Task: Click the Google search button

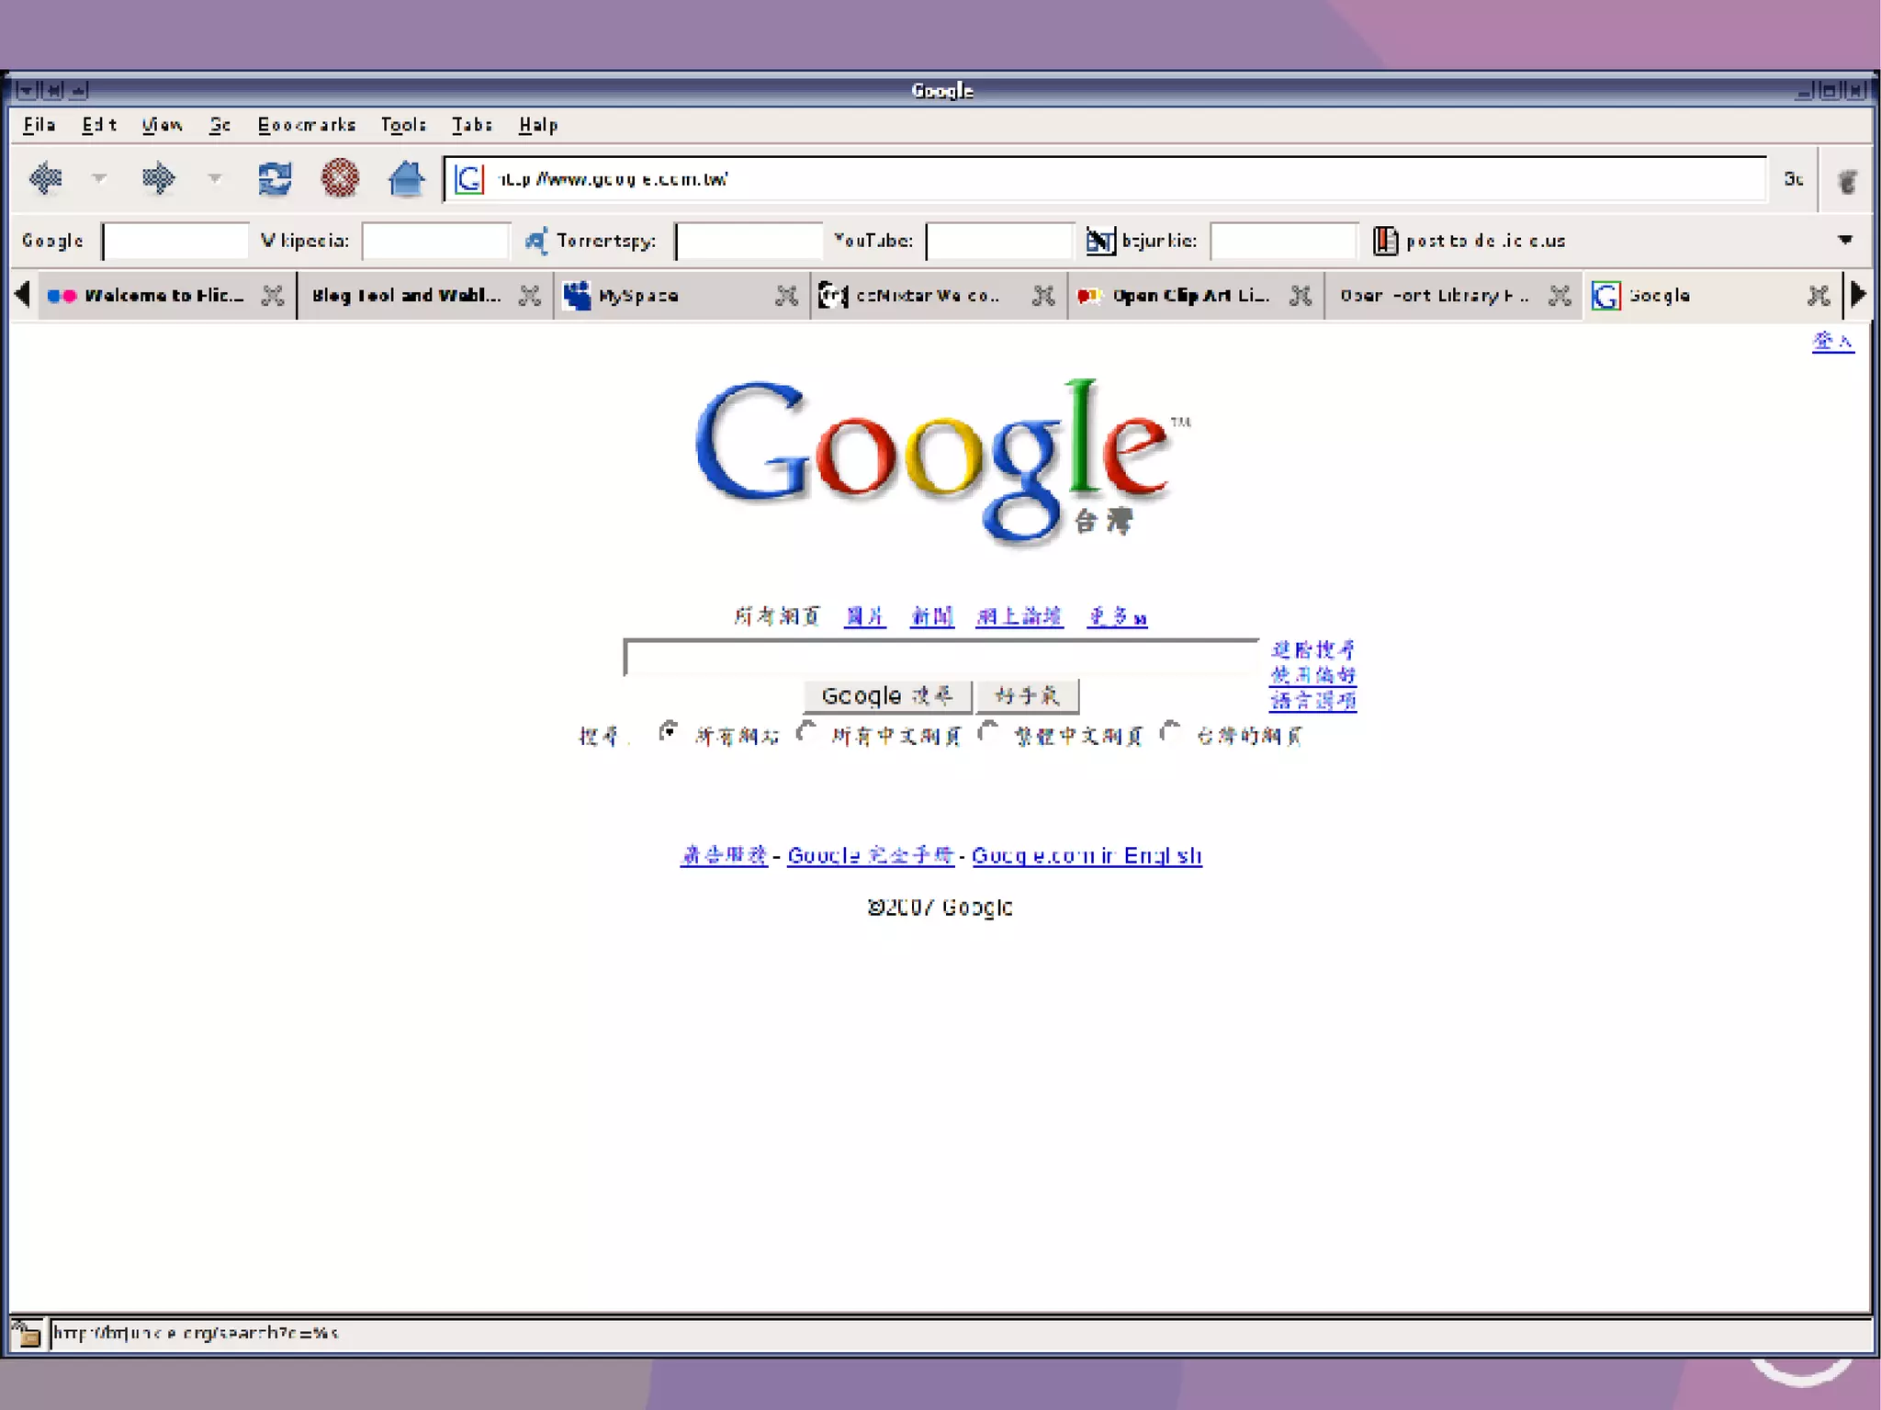Action: [x=886, y=696]
